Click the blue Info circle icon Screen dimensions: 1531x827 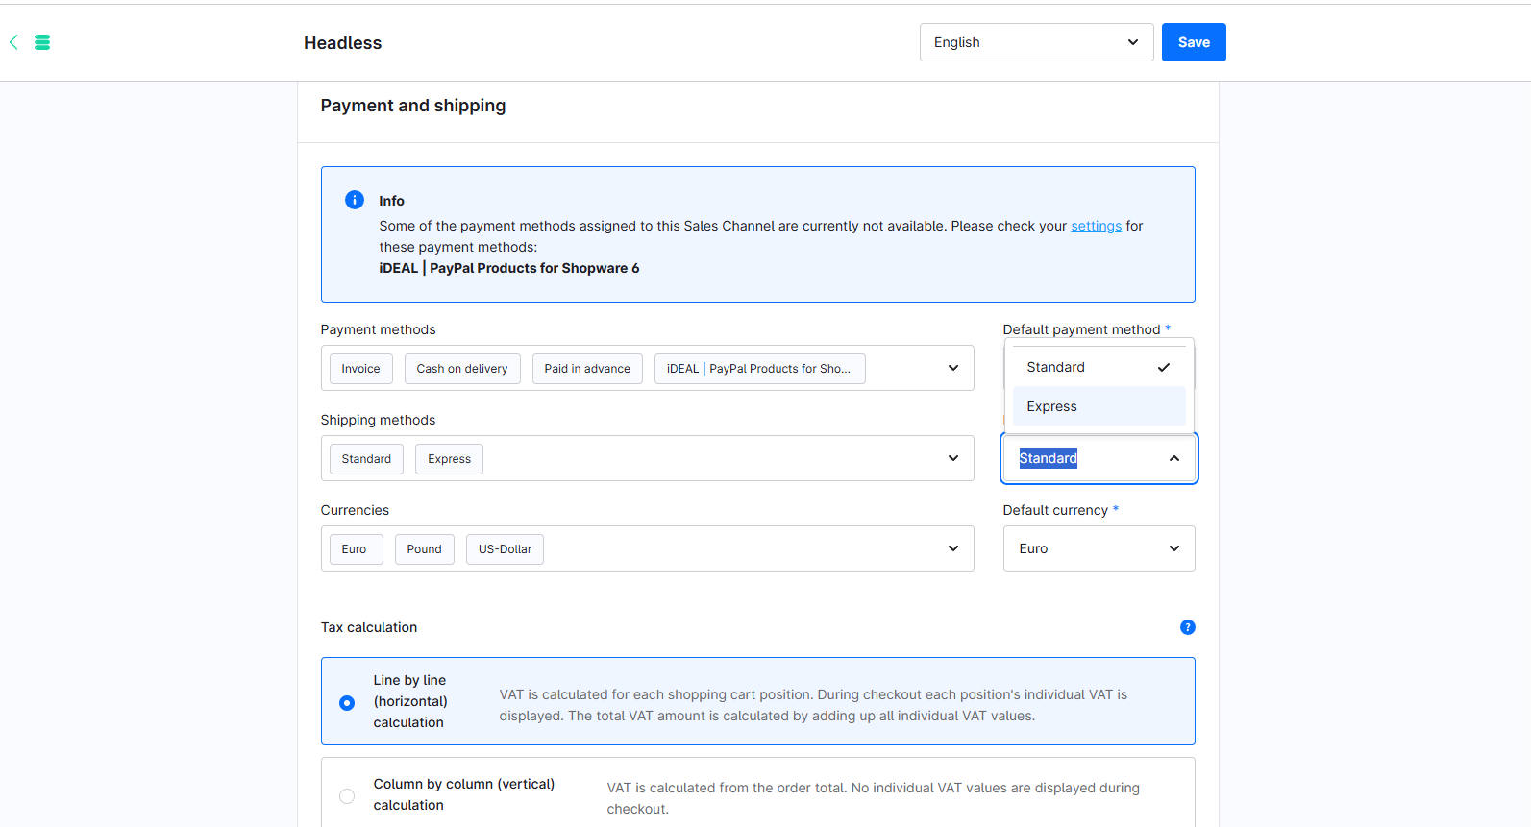point(355,200)
